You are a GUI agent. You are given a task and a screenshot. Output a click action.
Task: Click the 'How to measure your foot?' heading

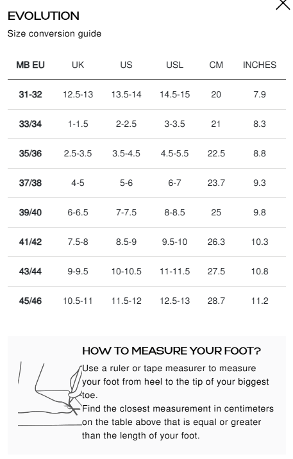coord(171,351)
